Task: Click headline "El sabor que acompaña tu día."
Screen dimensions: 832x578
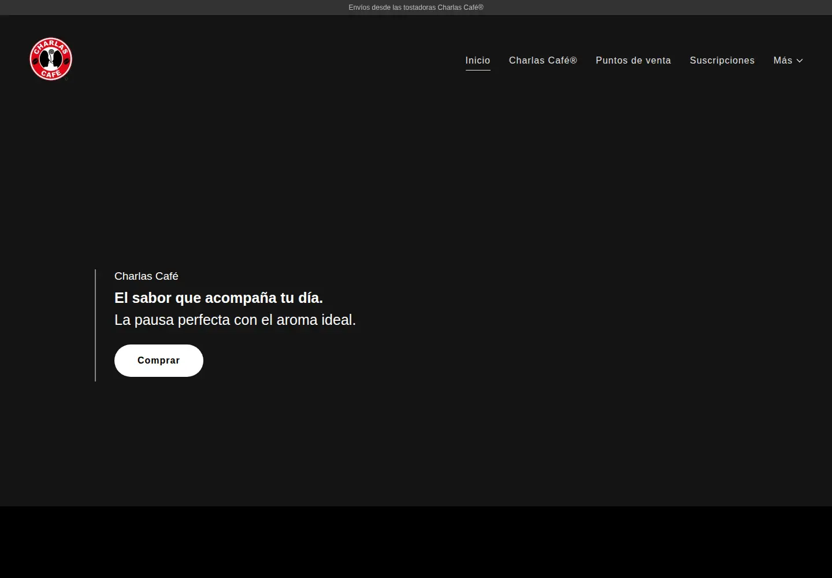Action: pos(218,298)
